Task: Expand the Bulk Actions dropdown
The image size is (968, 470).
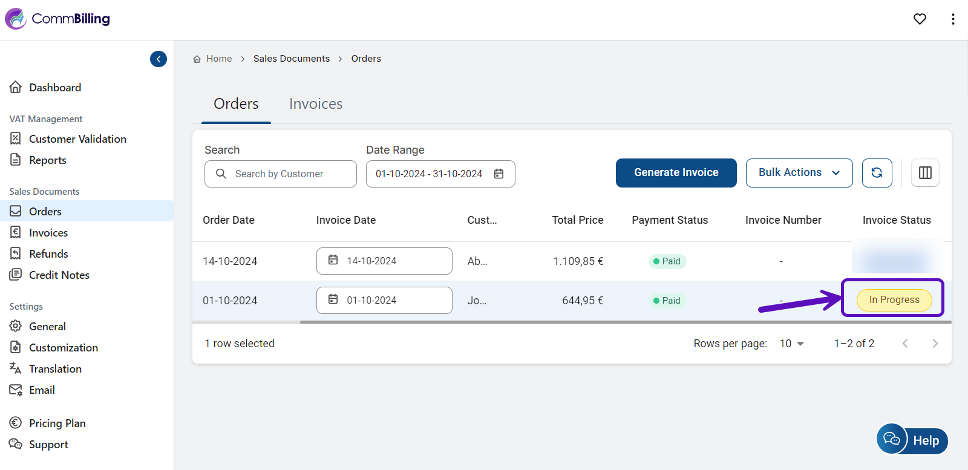Action: 799,173
